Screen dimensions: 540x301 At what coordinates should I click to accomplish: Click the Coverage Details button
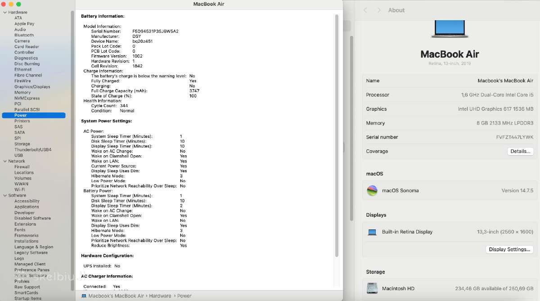tap(520, 152)
